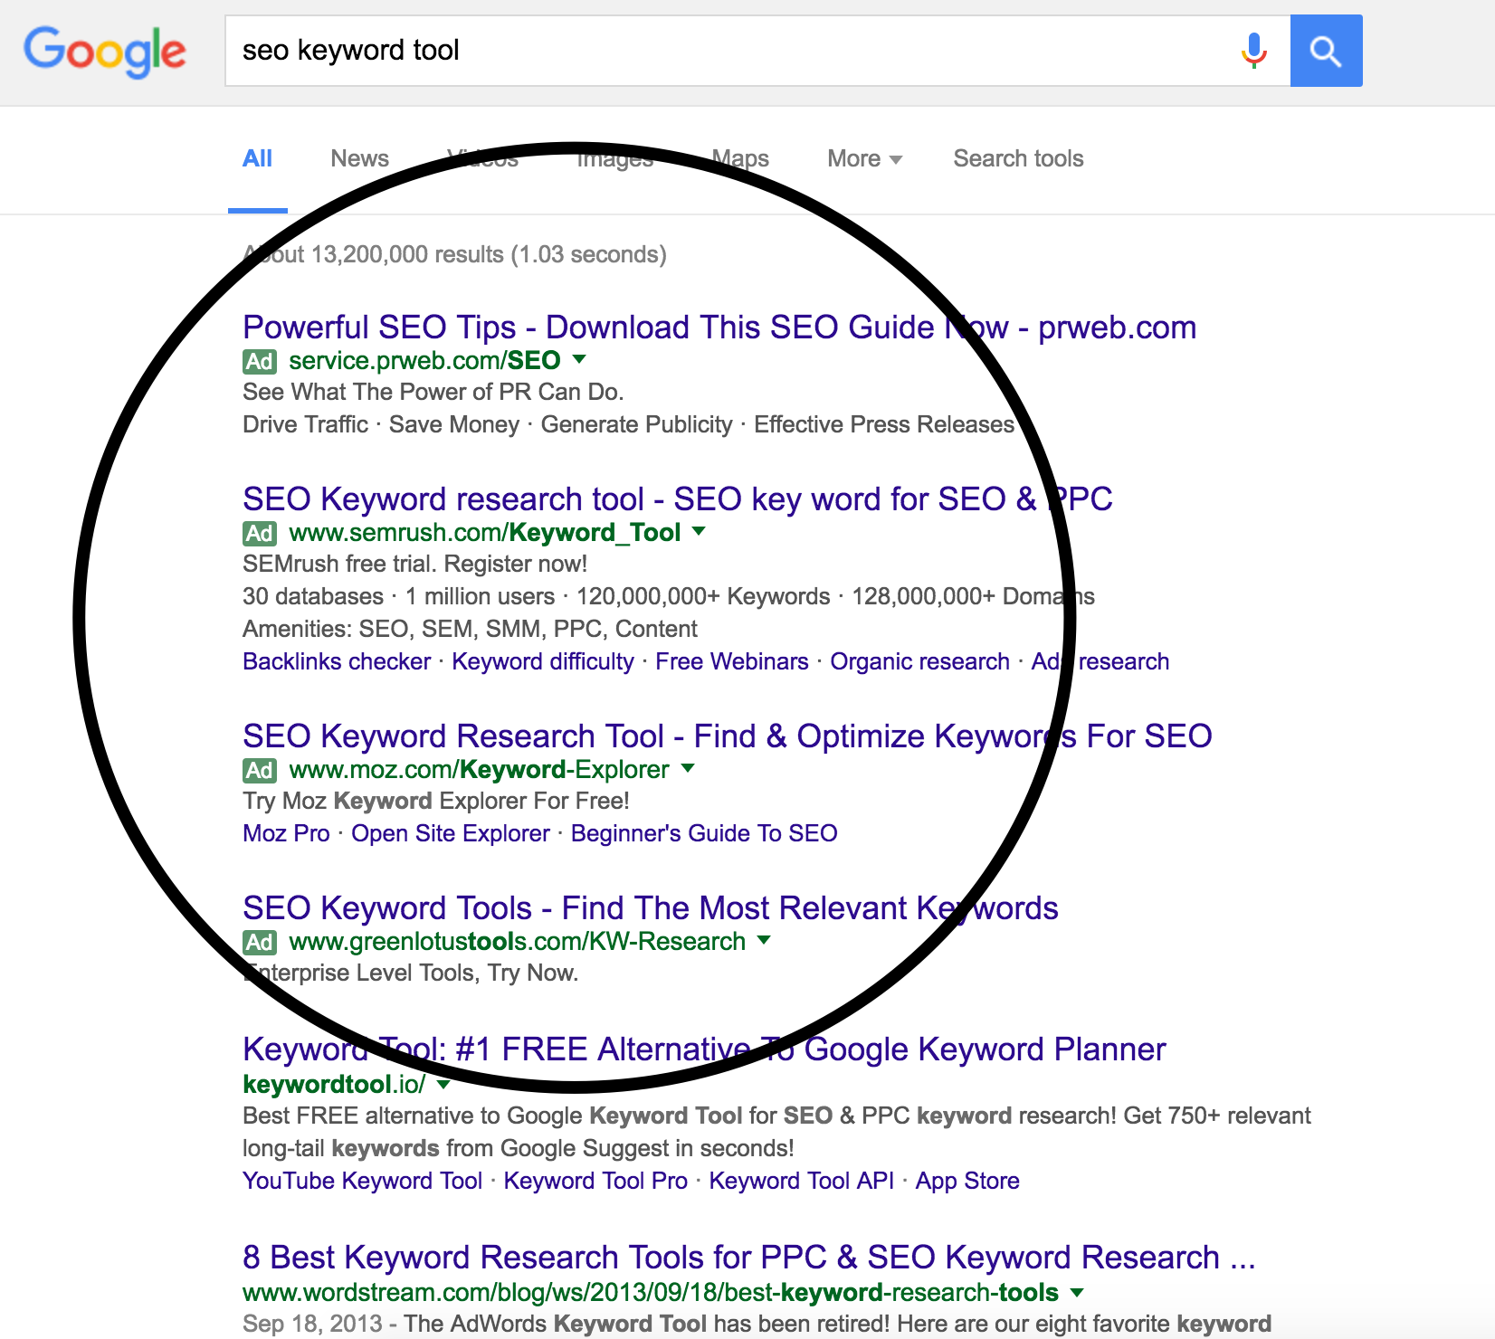Viewport: 1495px width, 1339px height.
Task: Switch to the Maps tab
Action: pyautogui.click(x=740, y=159)
